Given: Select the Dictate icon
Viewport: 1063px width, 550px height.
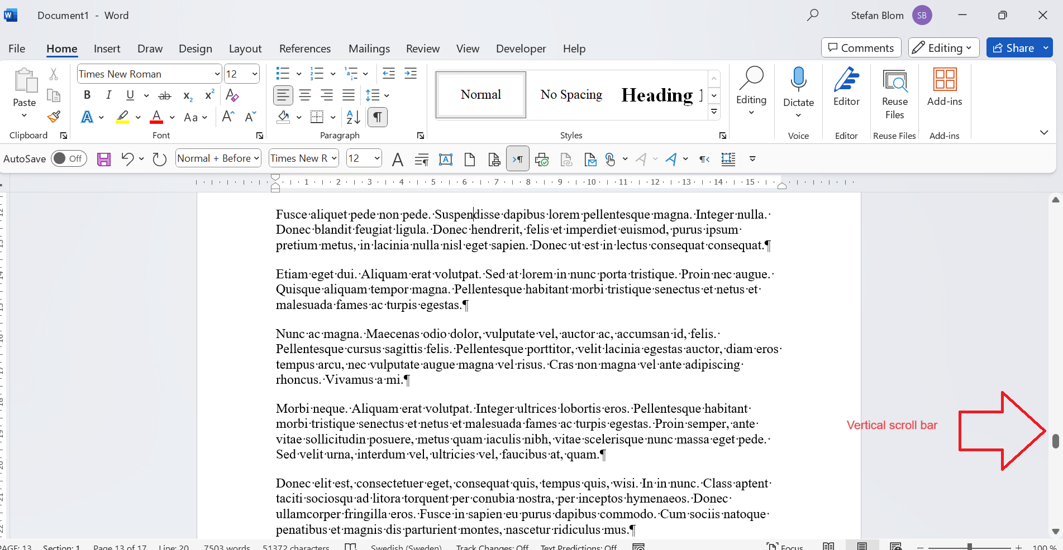Looking at the screenshot, I should 798,89.
